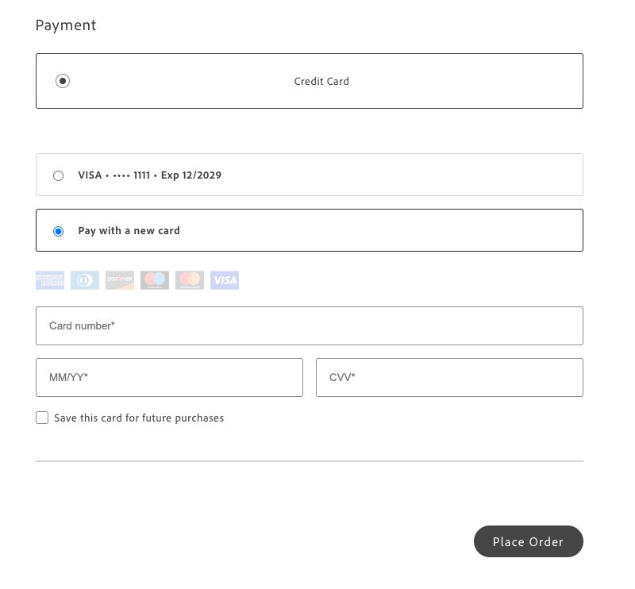Select the Credit Card radio button
This screenshot has height=589, width=635.
tap(63, 81)
